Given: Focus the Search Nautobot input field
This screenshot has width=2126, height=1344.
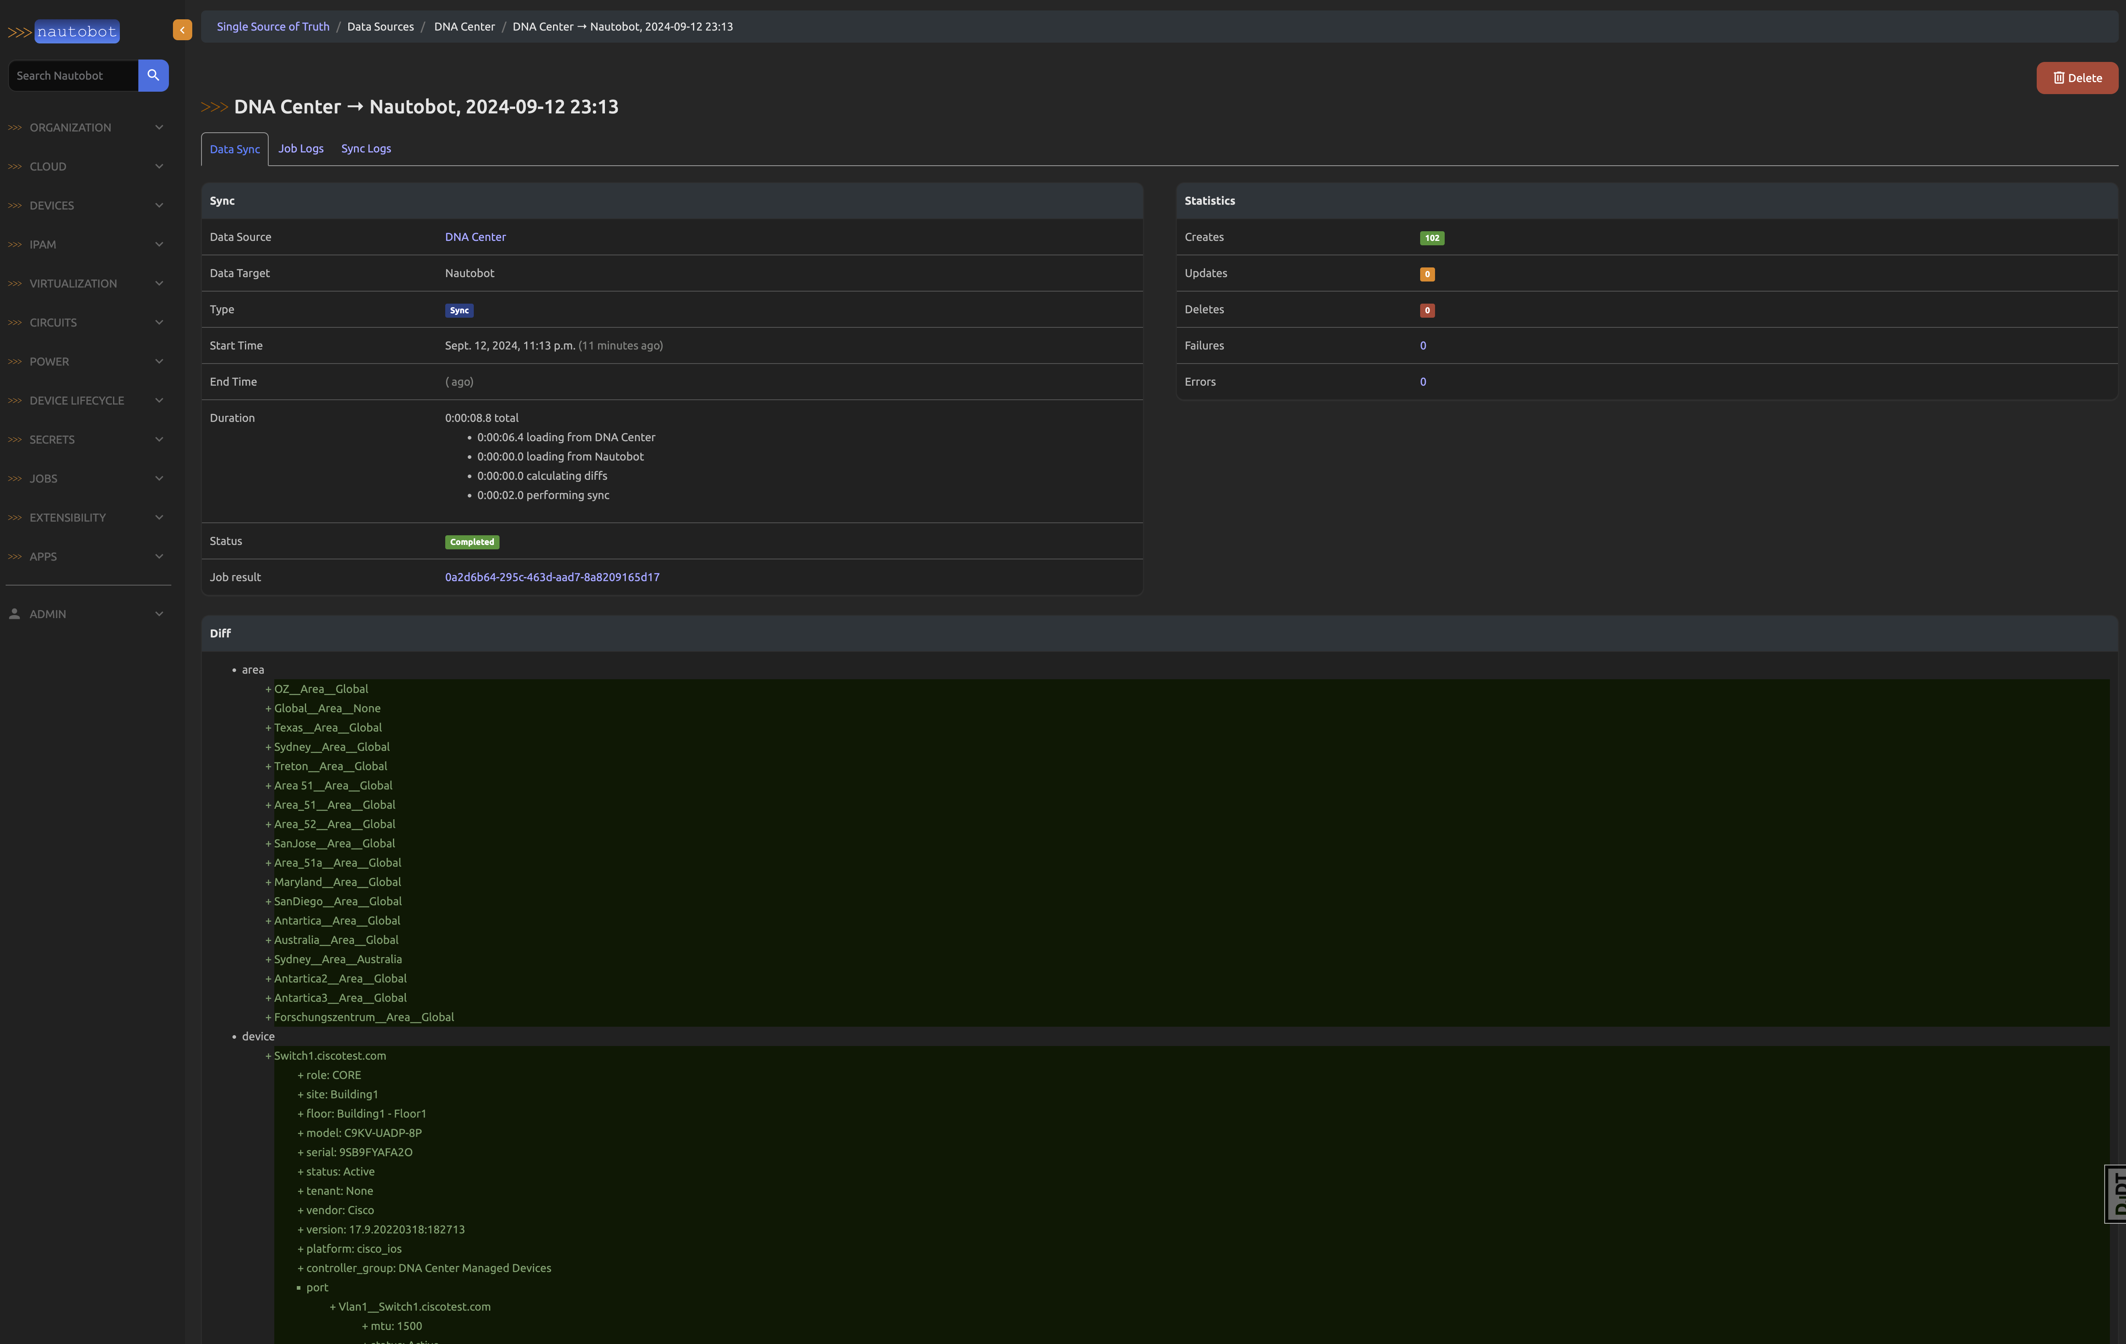Looking at the screenshot, I should (73, 75).
